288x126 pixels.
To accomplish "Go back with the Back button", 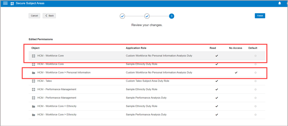I will (x=49, y=16).
